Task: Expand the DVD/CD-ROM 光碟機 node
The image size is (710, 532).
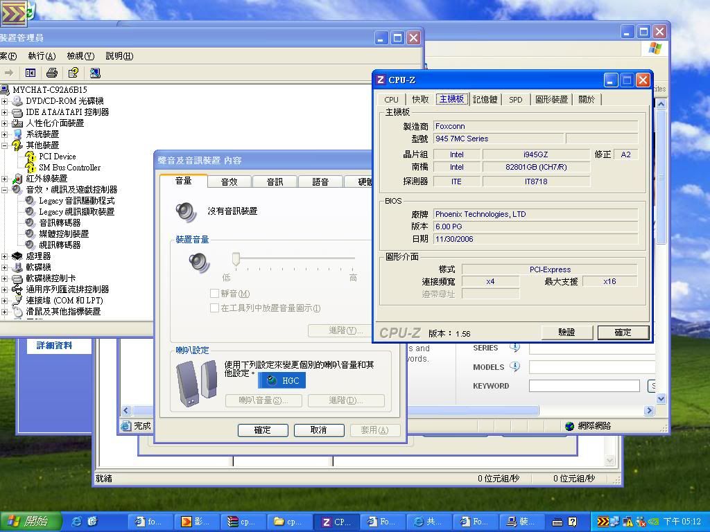Action: (x=5, y=101)
